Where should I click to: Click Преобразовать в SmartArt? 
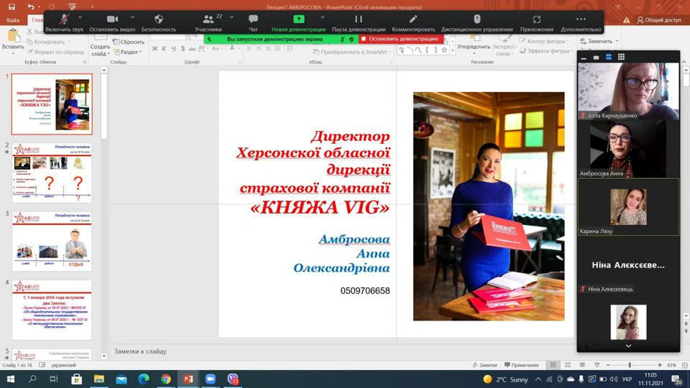[x=353, y=52]
